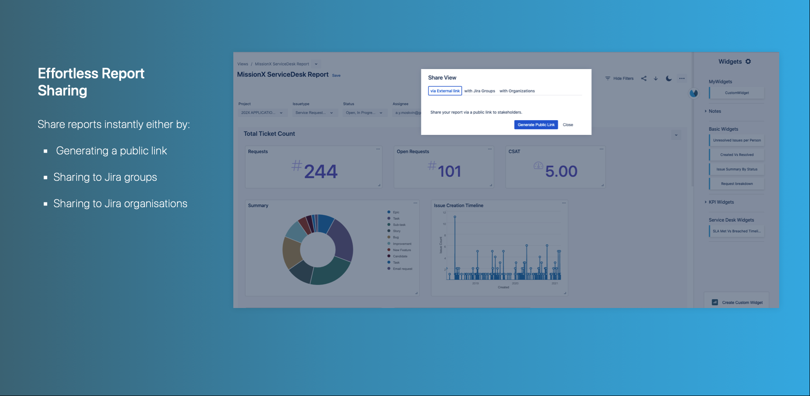This screenshot has height=396, width=810.
Task: Click the share icon in toolbar
Action: (x=644, y=78)
